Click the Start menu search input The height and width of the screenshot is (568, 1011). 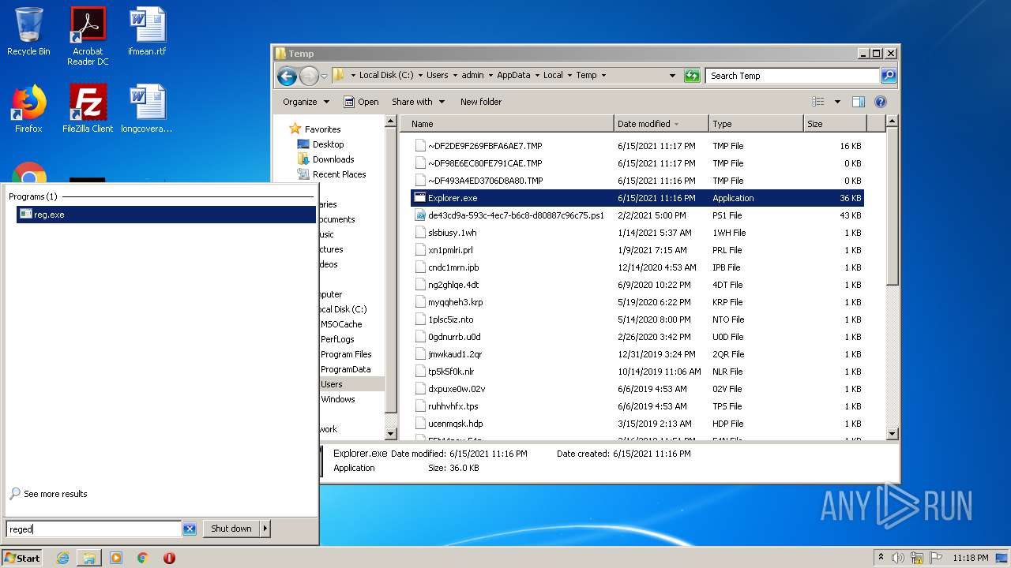point(94,529)
